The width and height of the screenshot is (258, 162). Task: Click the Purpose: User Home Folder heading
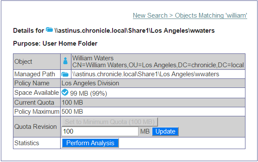tap(55, 44)
